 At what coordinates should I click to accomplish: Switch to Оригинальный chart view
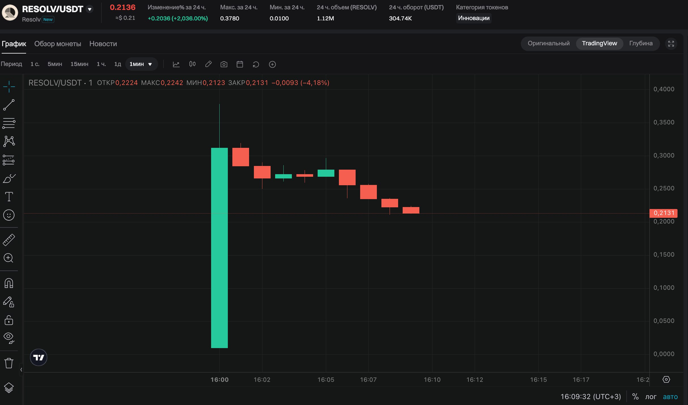coord(549,43)
